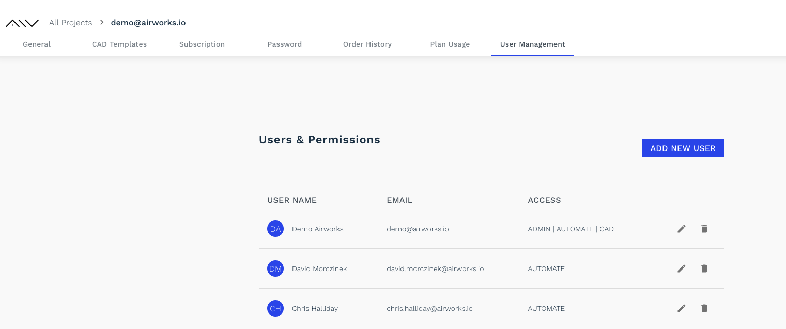Edit the Chris Halliday user

(x=682, y=308)
